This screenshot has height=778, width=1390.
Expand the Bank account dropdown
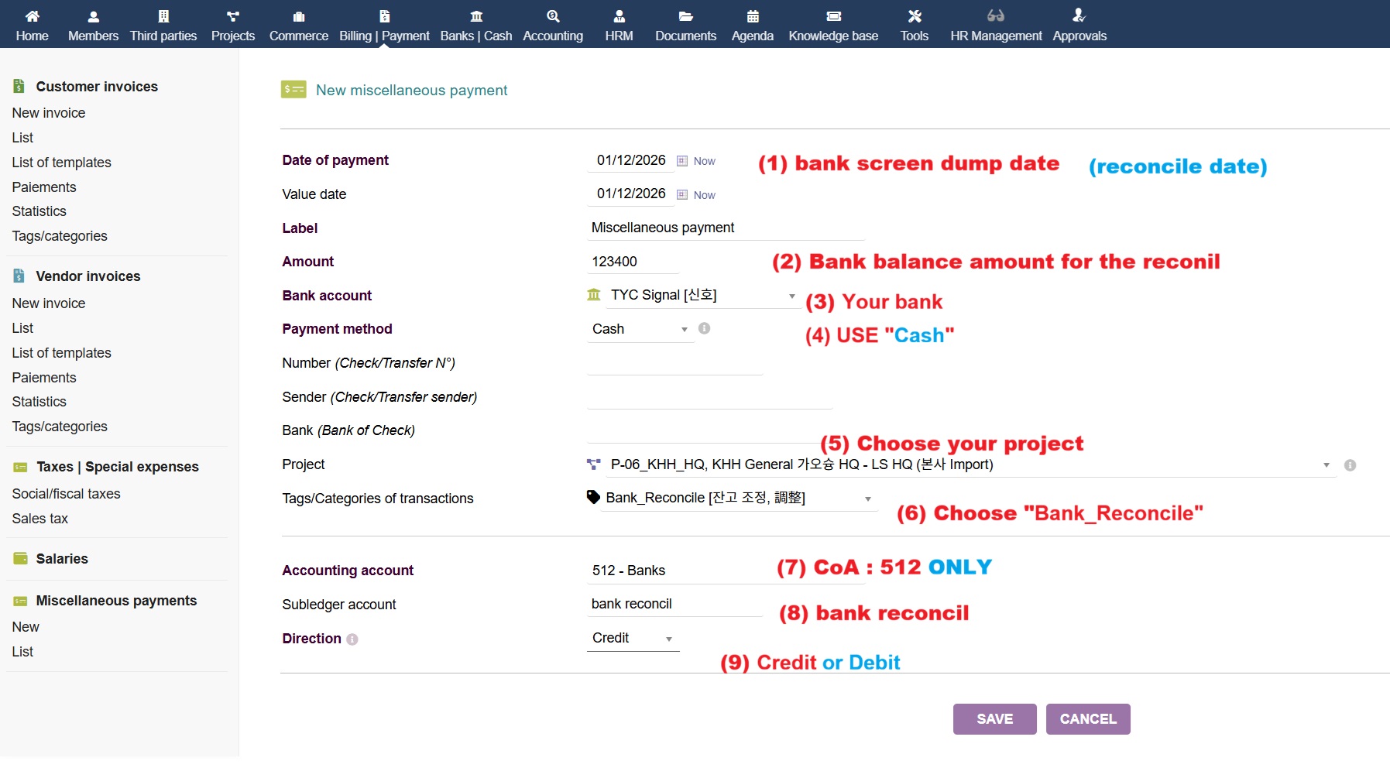click(791, 296)
